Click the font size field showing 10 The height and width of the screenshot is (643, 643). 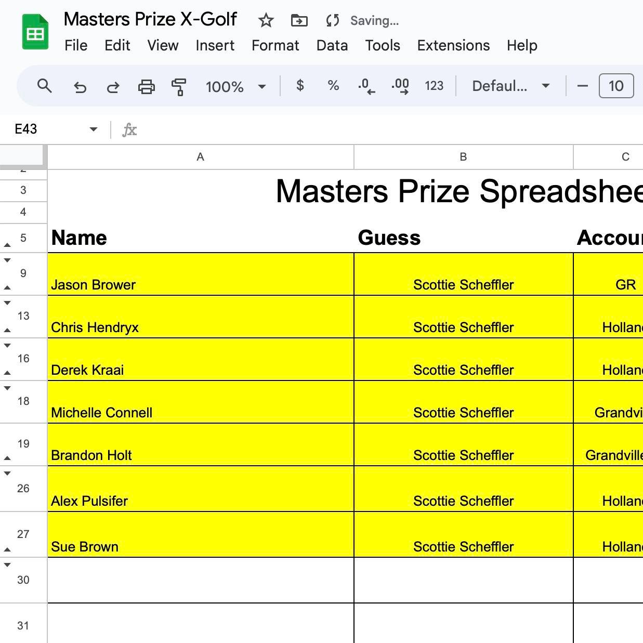[616, 86]
